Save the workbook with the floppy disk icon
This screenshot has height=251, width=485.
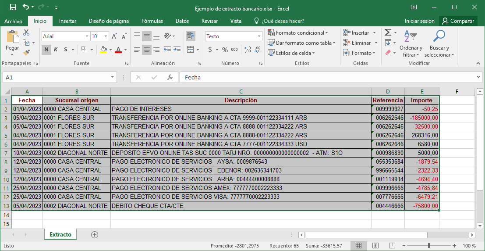coord(13,7)
